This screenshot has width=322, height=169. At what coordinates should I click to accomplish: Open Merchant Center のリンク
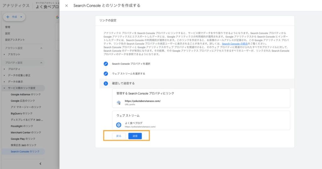click(x=26, y=133)
